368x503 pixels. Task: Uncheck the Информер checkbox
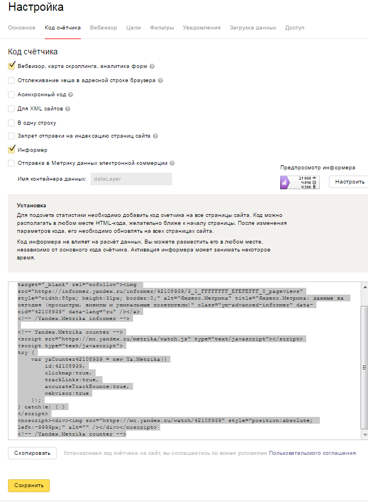tap(11, 150)
